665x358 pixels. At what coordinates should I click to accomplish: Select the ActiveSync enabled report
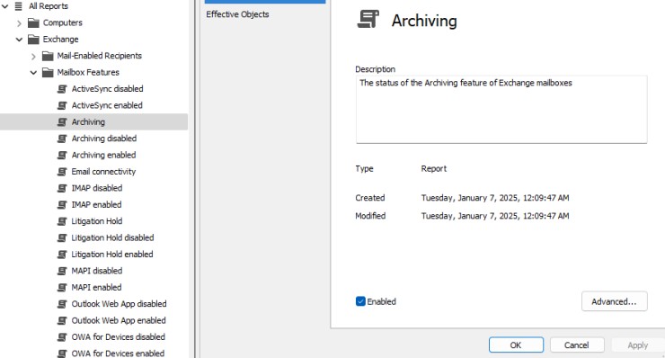[x=107, y=105]
